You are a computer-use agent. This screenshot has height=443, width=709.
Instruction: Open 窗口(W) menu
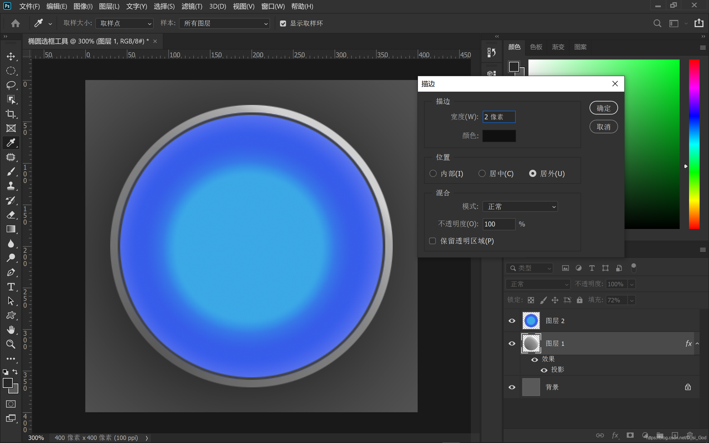(x=273, y=6)
